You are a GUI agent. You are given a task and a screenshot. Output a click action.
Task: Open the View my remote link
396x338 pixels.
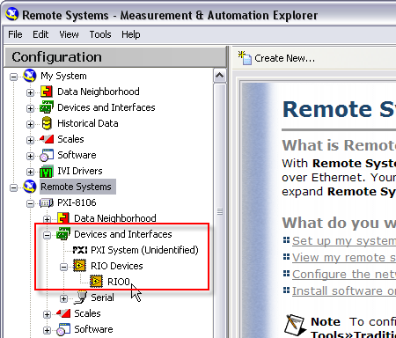tap(344, 258)
